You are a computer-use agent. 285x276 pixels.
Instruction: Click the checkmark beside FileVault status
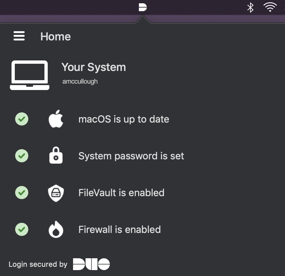[22, 193]
